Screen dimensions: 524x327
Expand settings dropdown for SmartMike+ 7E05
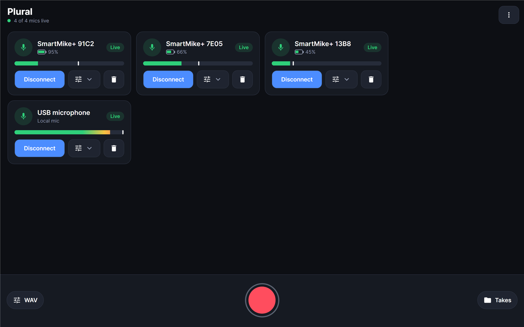[x=213, y=79]
